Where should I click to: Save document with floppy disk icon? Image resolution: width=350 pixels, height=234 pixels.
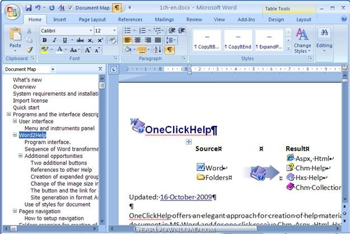[x=29, y=8]
